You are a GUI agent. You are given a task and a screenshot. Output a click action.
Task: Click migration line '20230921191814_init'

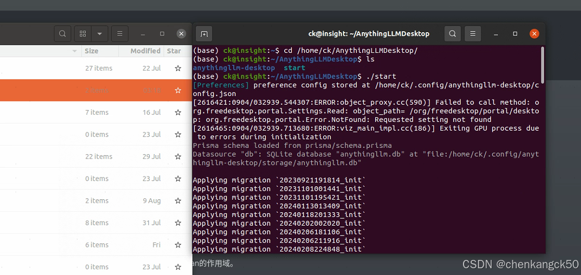[x=280, y=180]
